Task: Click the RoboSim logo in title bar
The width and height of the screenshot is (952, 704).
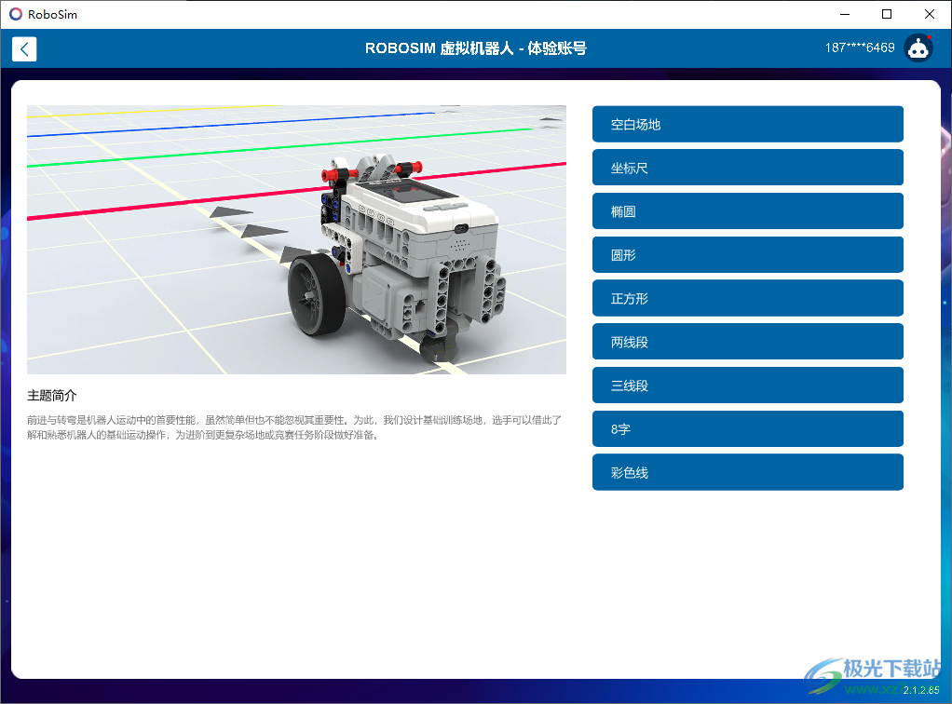Action: tap(16, 14)
